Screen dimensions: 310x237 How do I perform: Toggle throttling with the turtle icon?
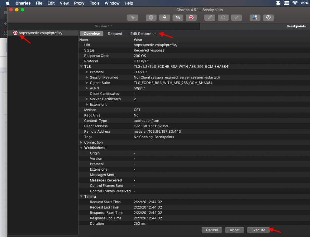tap(178, 18)
